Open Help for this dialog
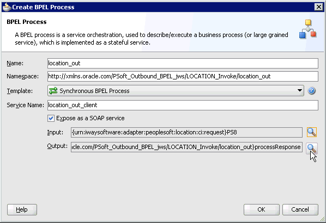Image resolution: width=326 pixels, height=223 pixels. [22, 209]
